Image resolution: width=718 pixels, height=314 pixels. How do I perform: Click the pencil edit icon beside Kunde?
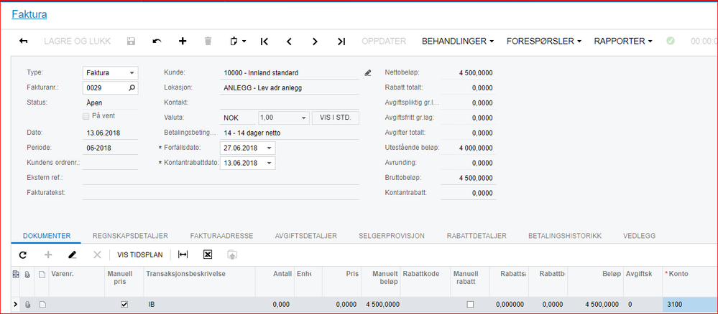(x=368, y=72)
